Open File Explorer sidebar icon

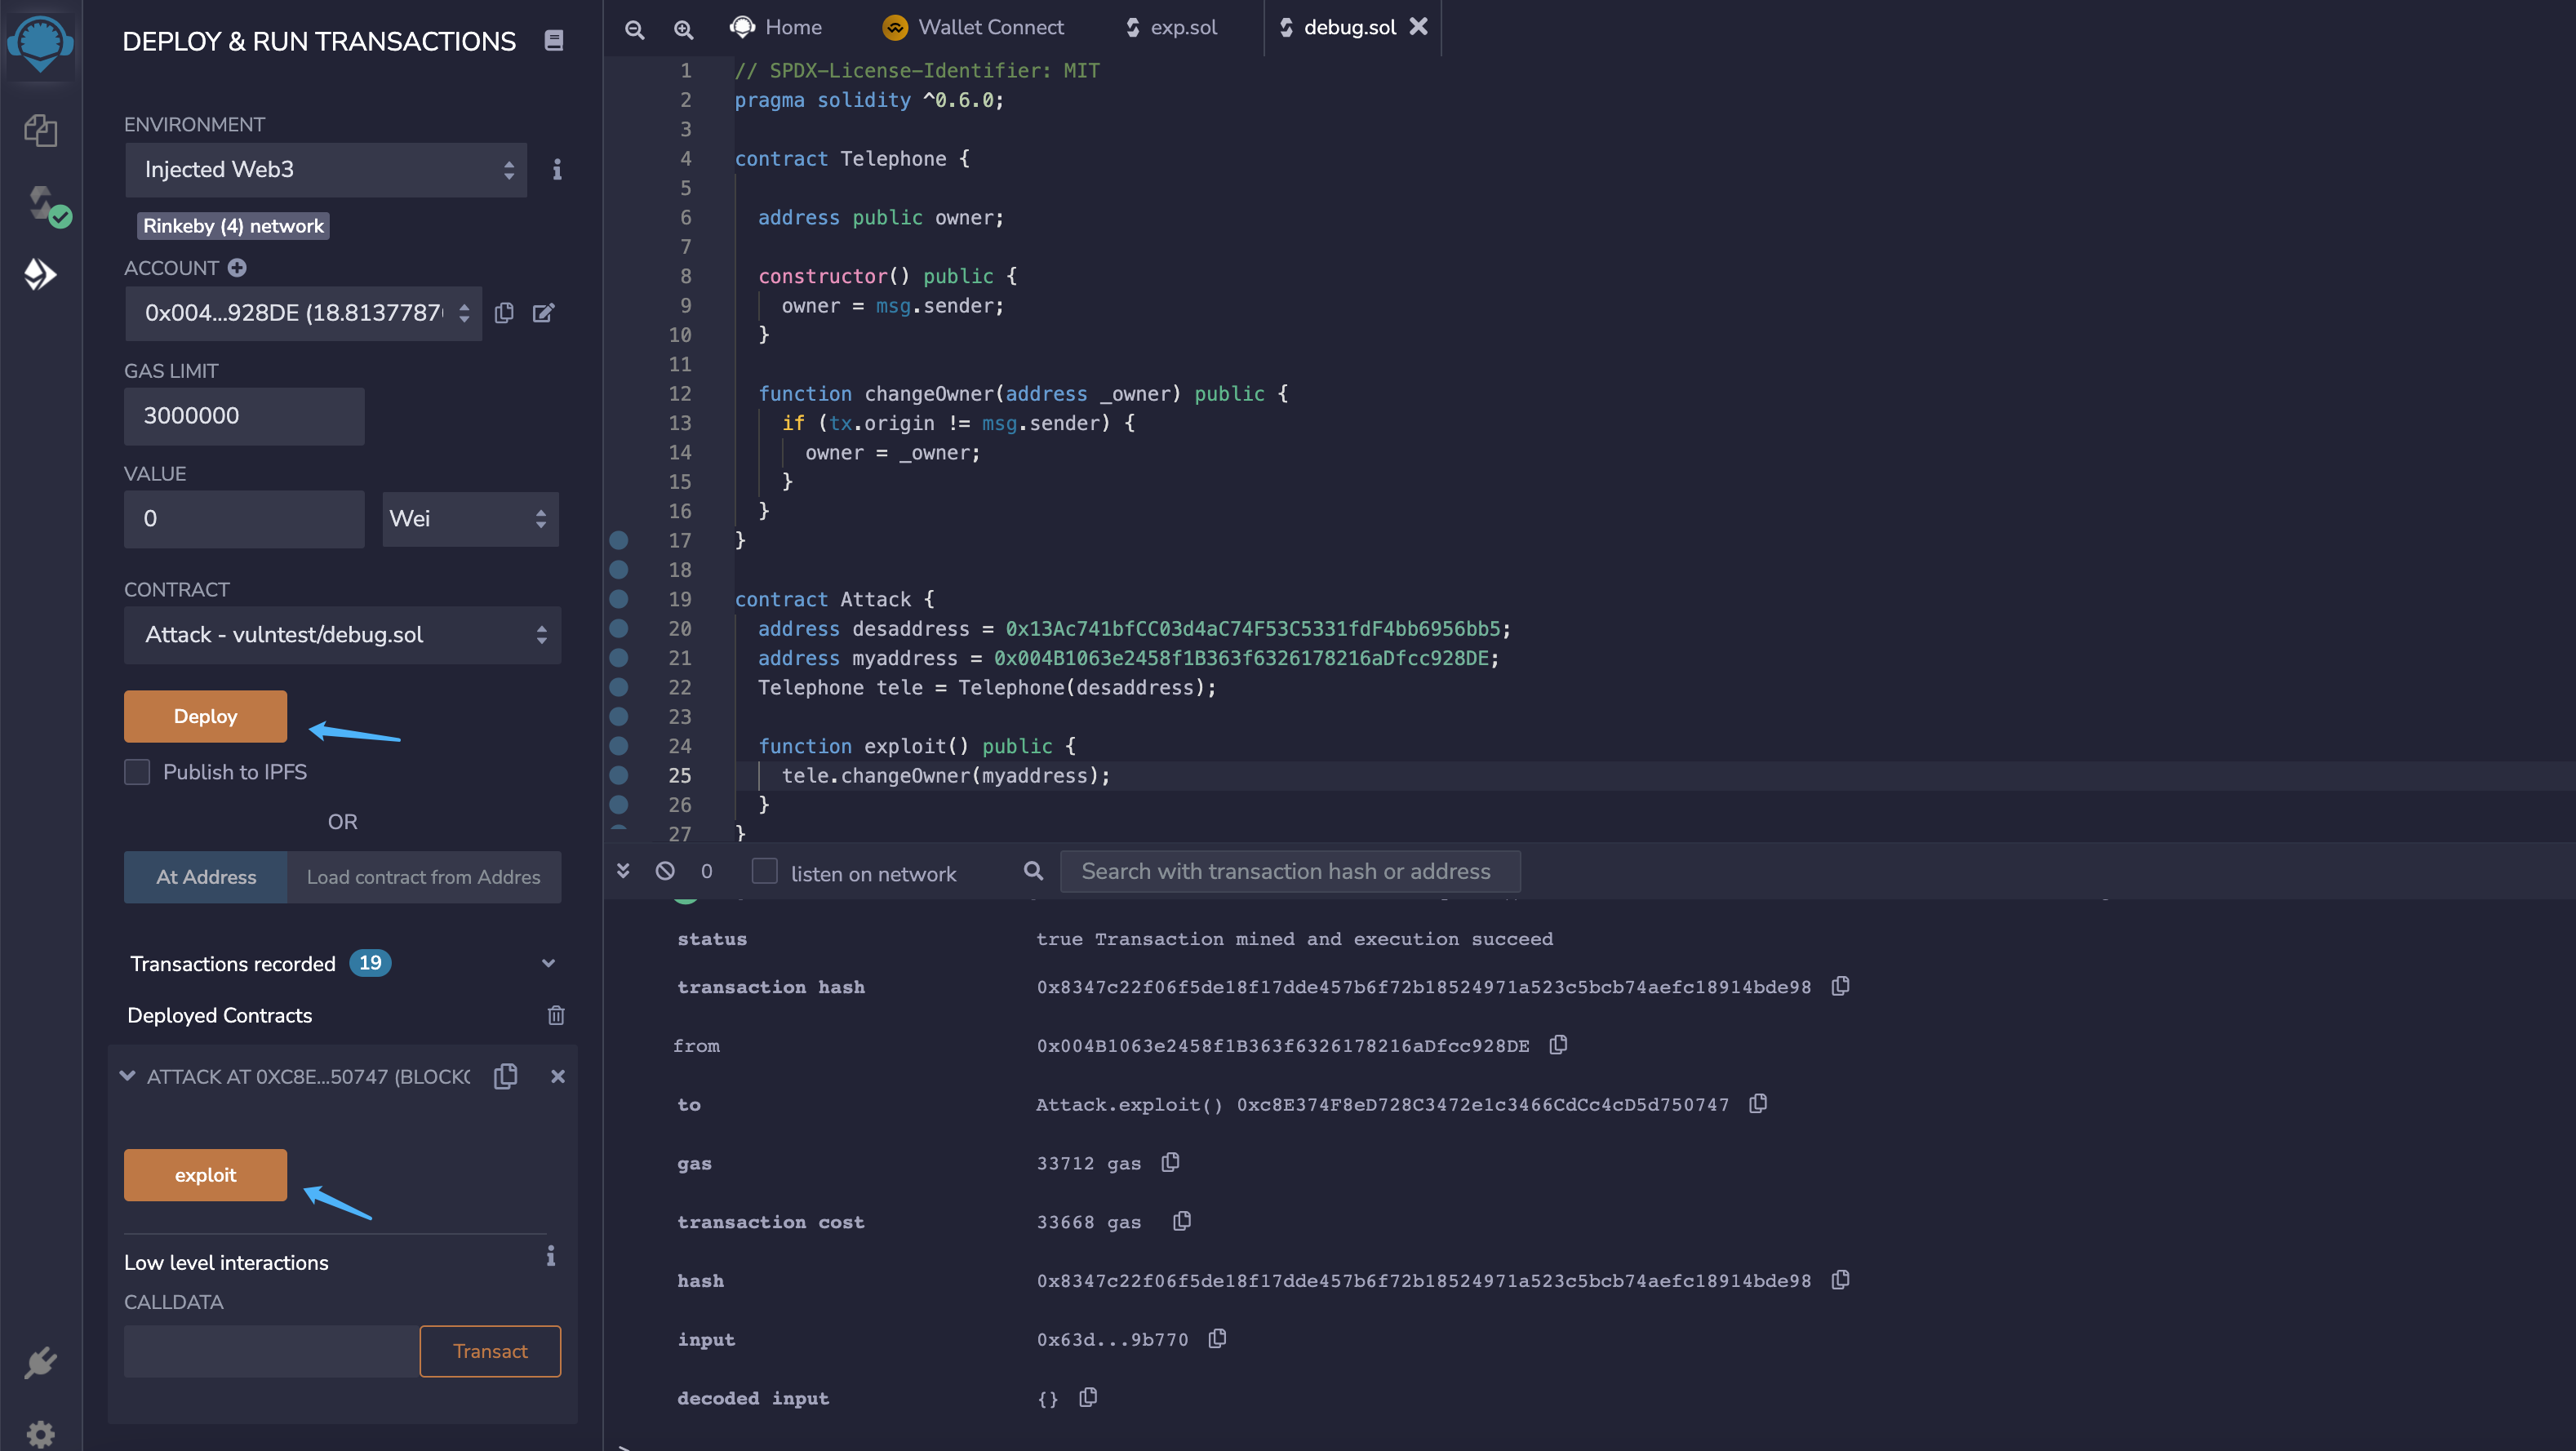pyautogui.click(x=40, y=130)
